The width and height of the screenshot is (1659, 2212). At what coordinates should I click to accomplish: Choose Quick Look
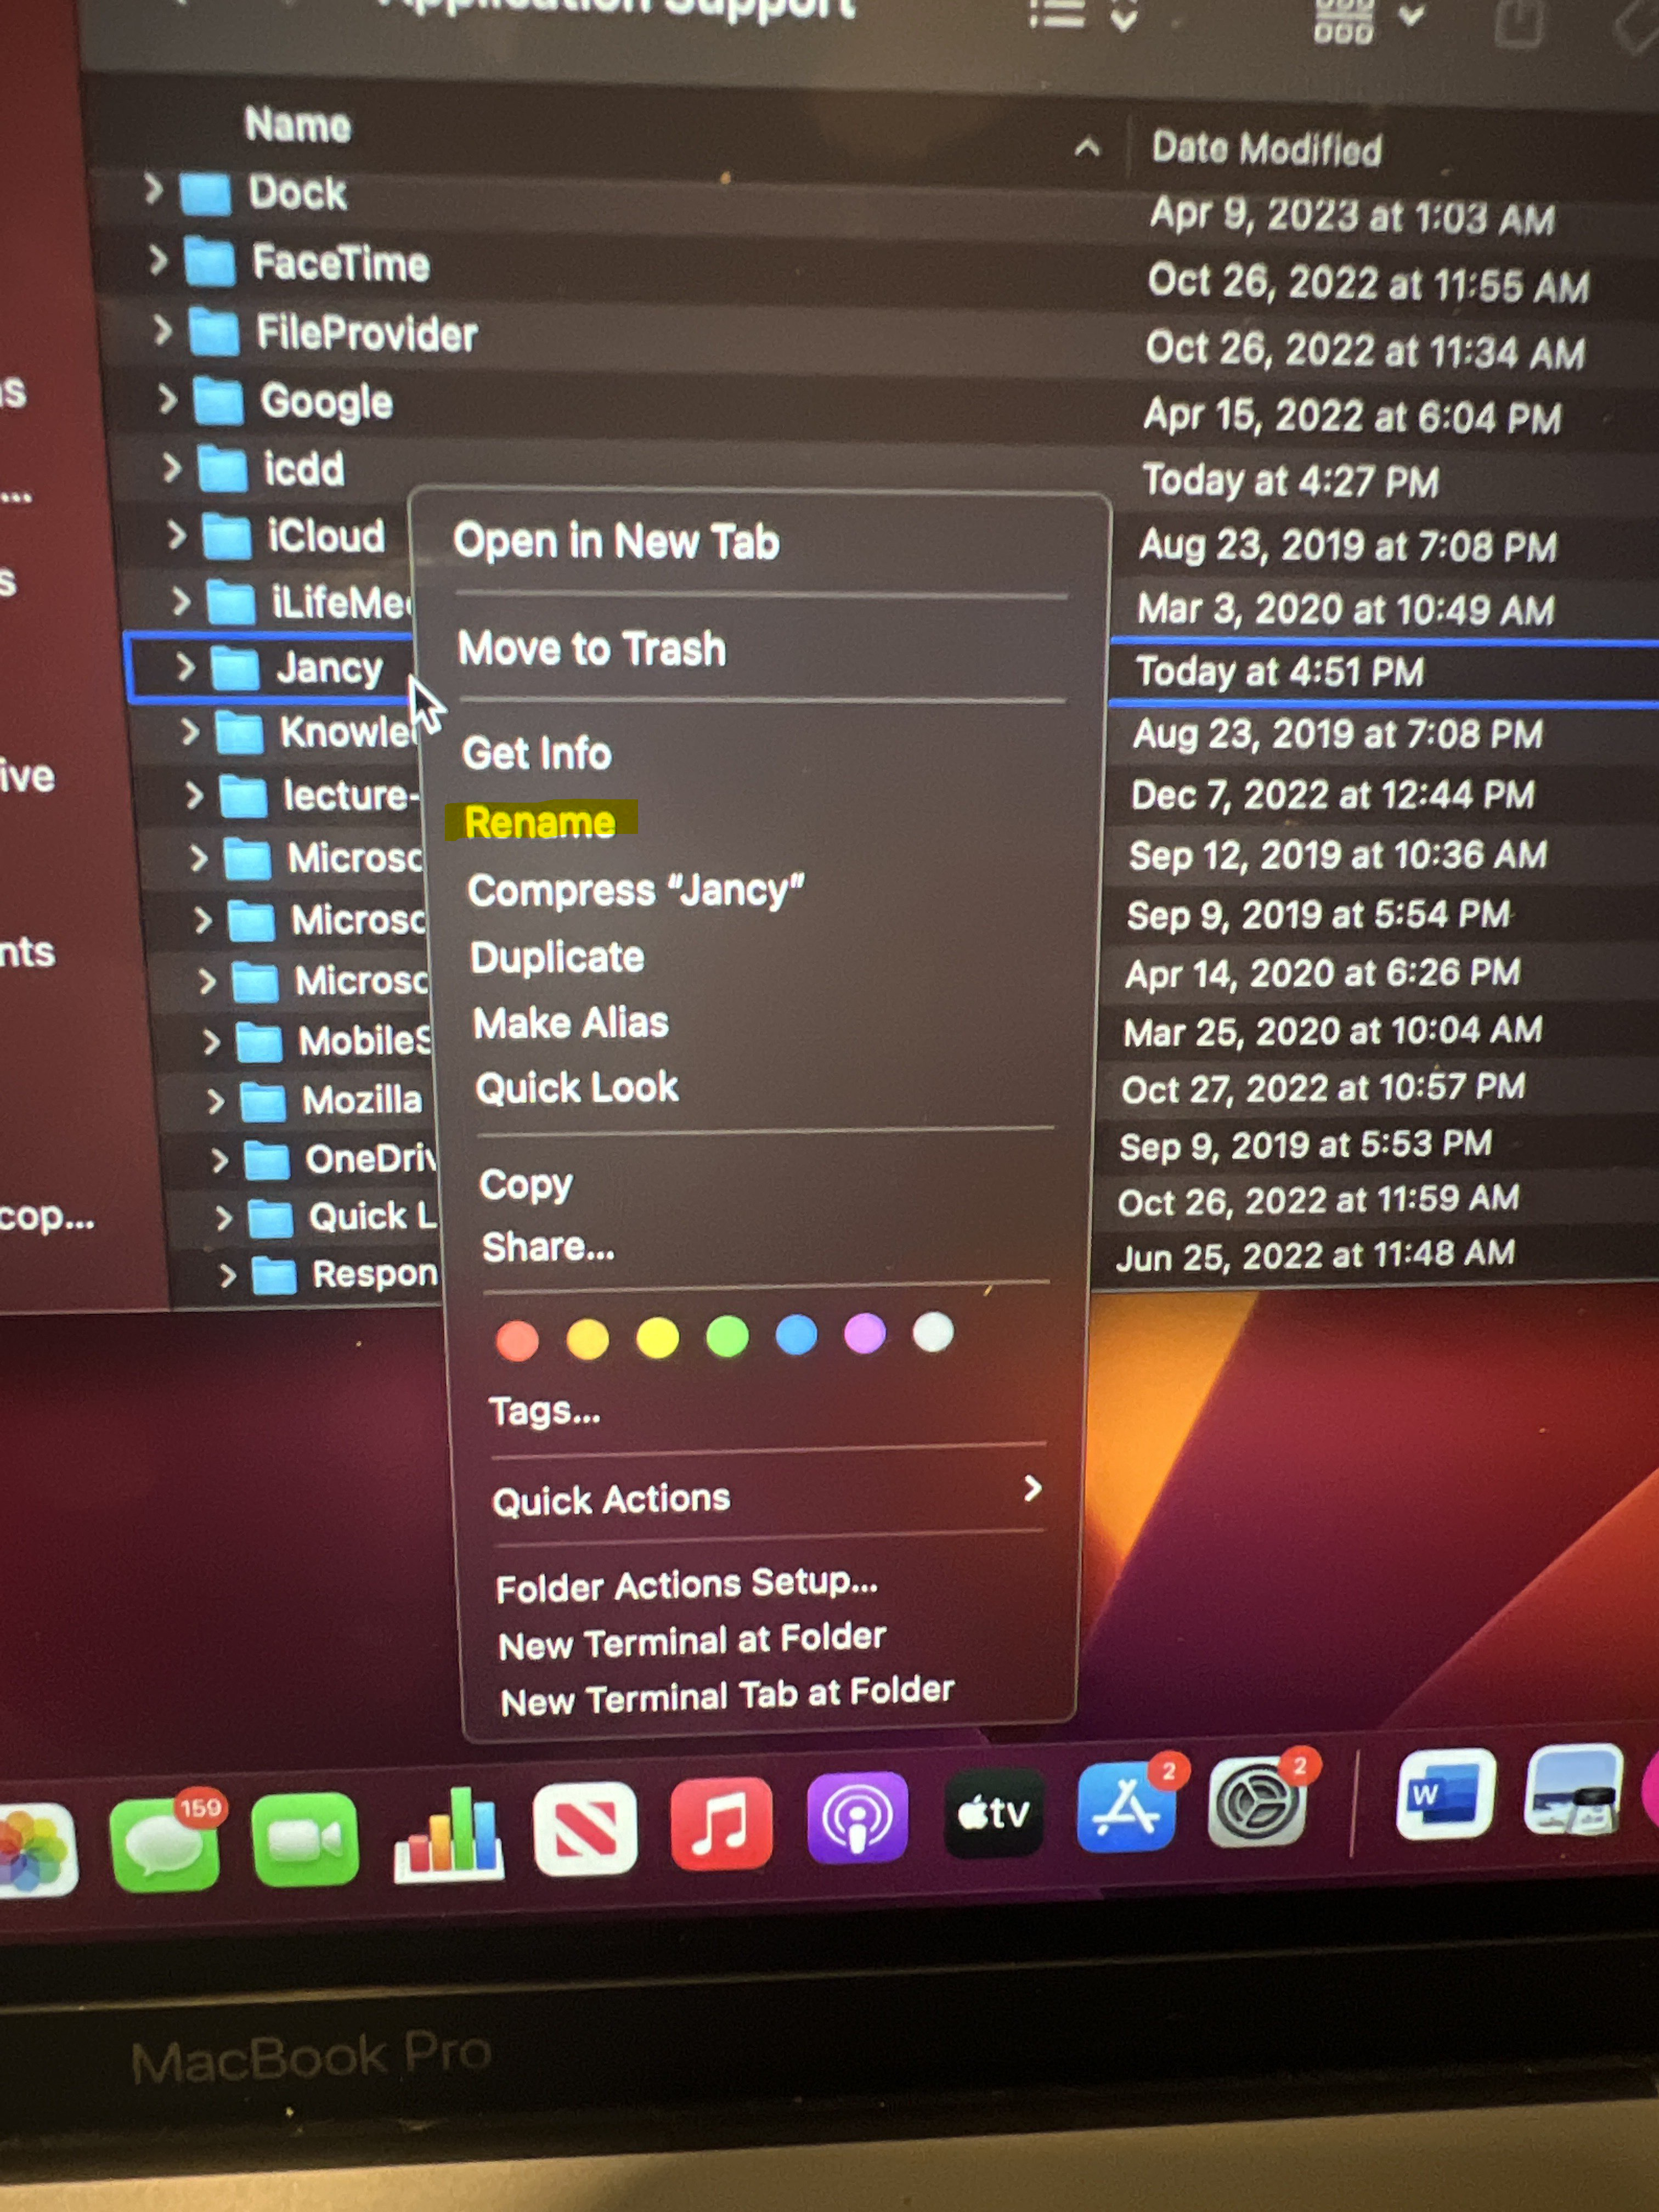[x=577, y=1087]
